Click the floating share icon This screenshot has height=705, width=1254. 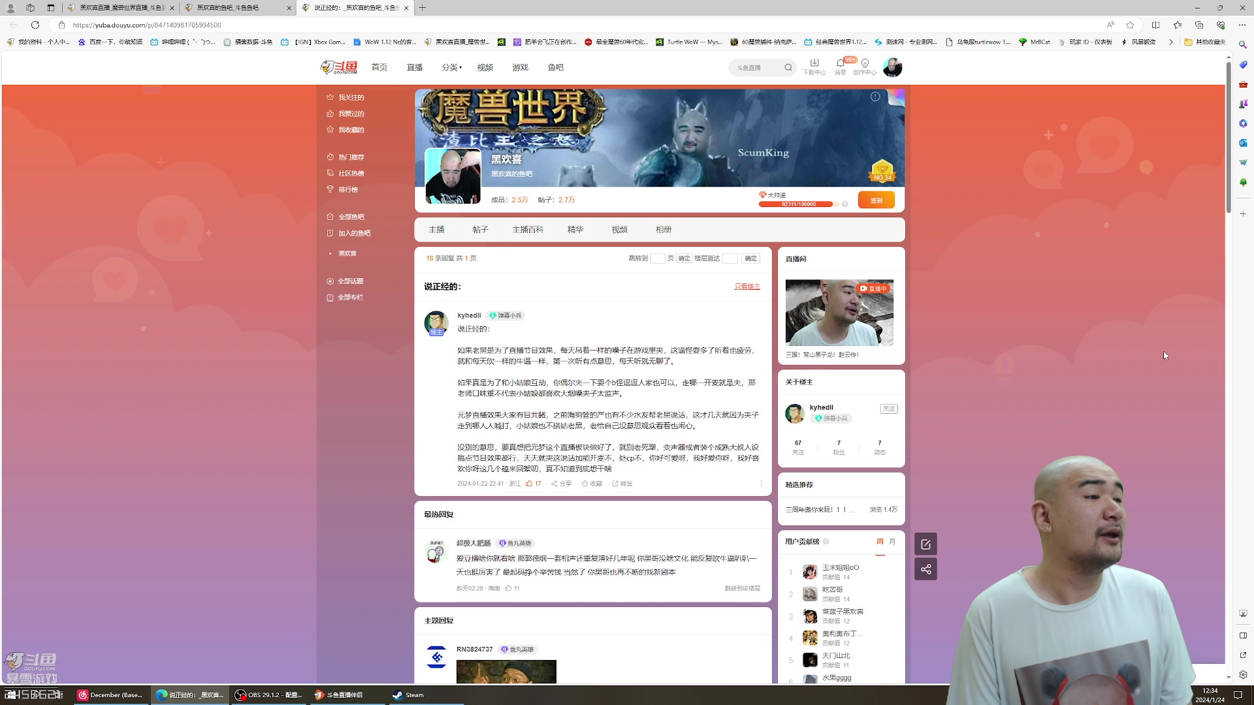[x=925, y=569]
